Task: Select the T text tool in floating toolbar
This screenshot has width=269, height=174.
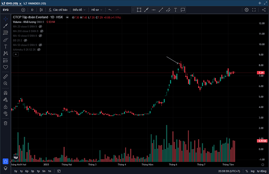Action: [x=175, y=10]
